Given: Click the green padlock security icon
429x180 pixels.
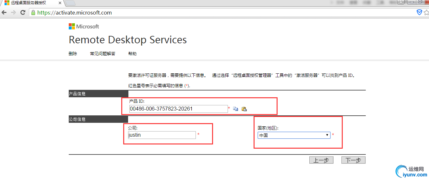Looking at the screenshot, I should (x=33, y=13).
